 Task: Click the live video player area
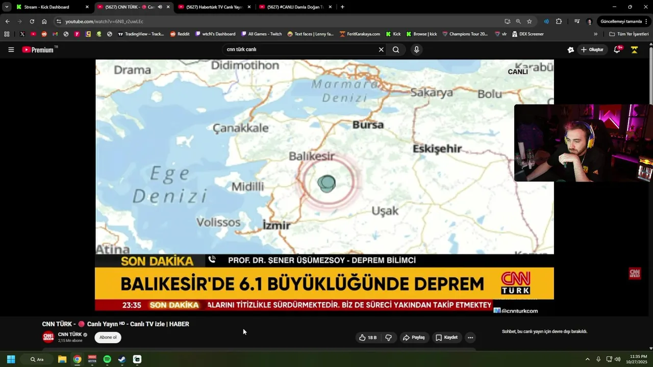click(324, 185)
